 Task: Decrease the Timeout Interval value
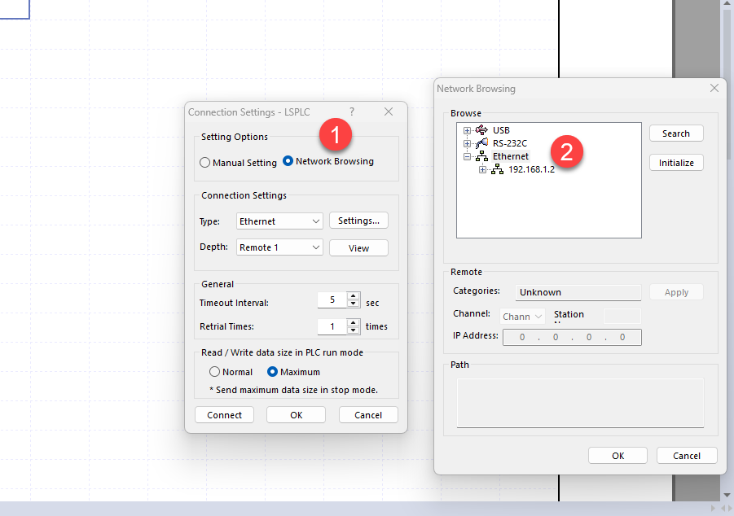tap(354, 304)
